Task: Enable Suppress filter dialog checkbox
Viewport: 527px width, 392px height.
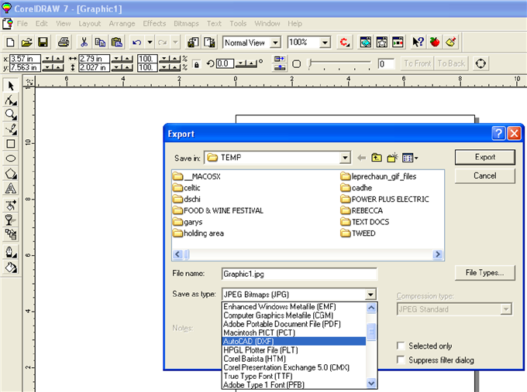Action: [x=401, y=360]
